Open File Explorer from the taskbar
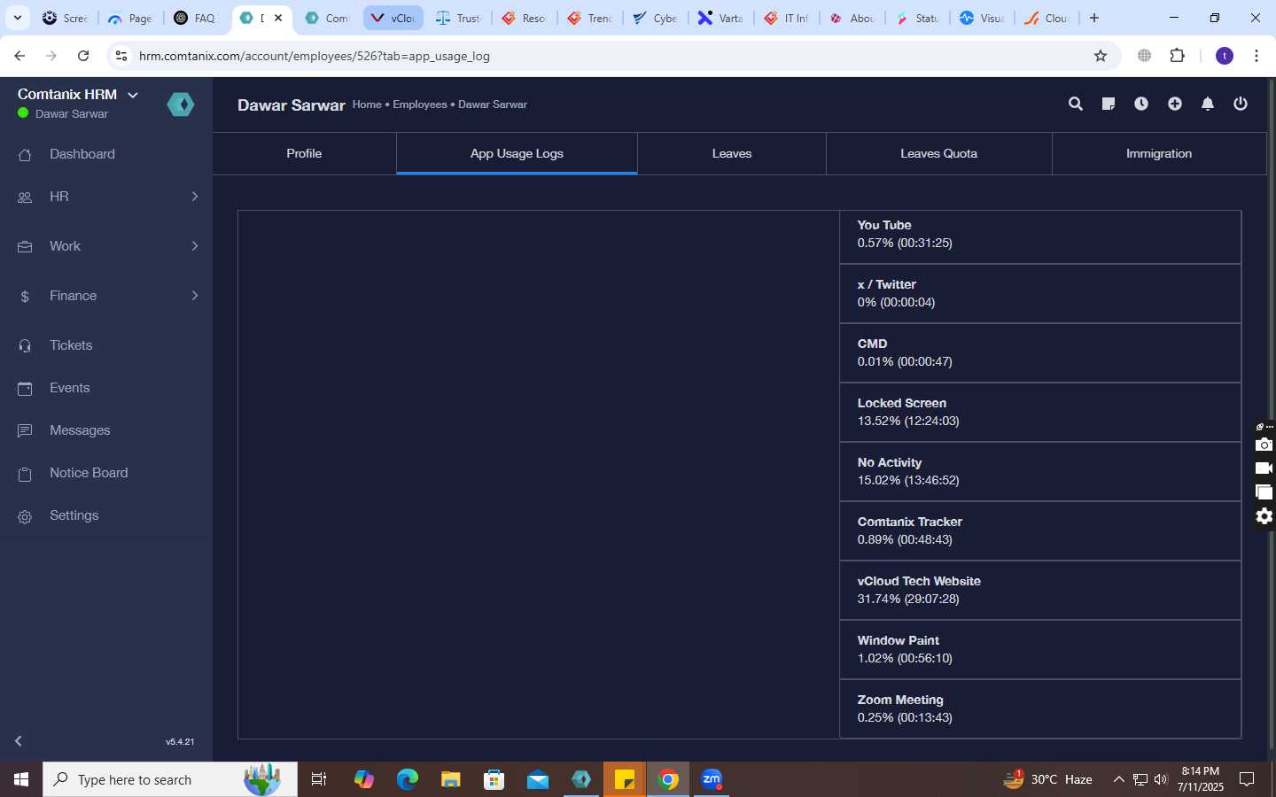 click(450, 779)
